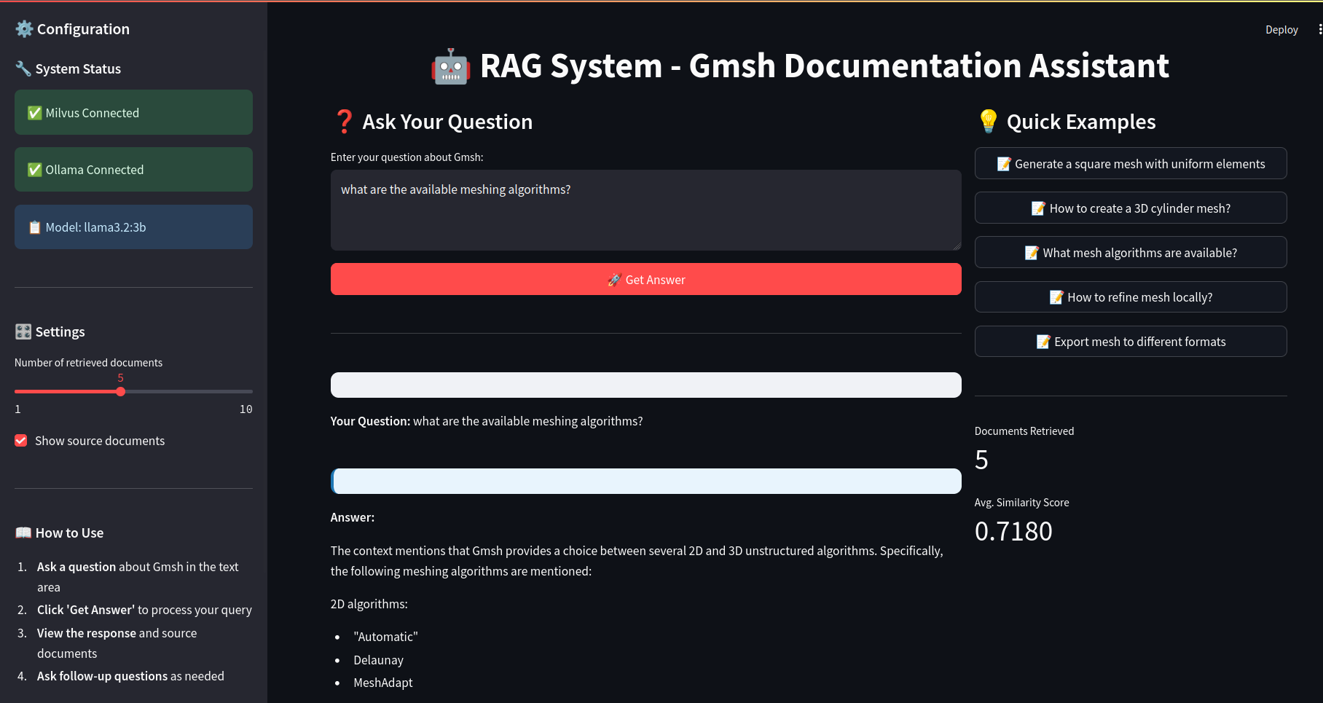Select 'How to refine mesh locally?' example

(1131, 297)
